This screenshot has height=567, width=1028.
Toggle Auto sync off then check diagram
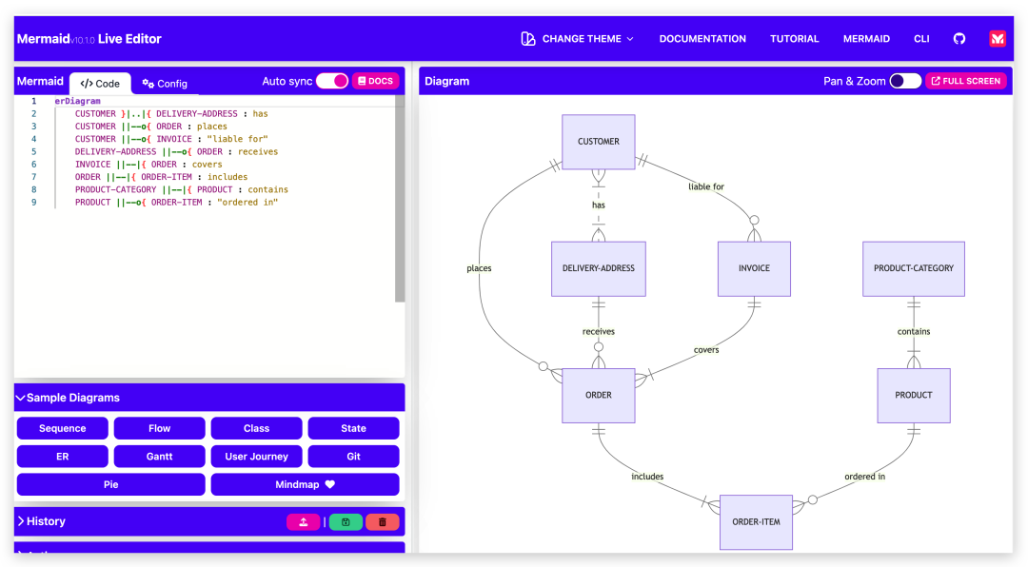332,81
